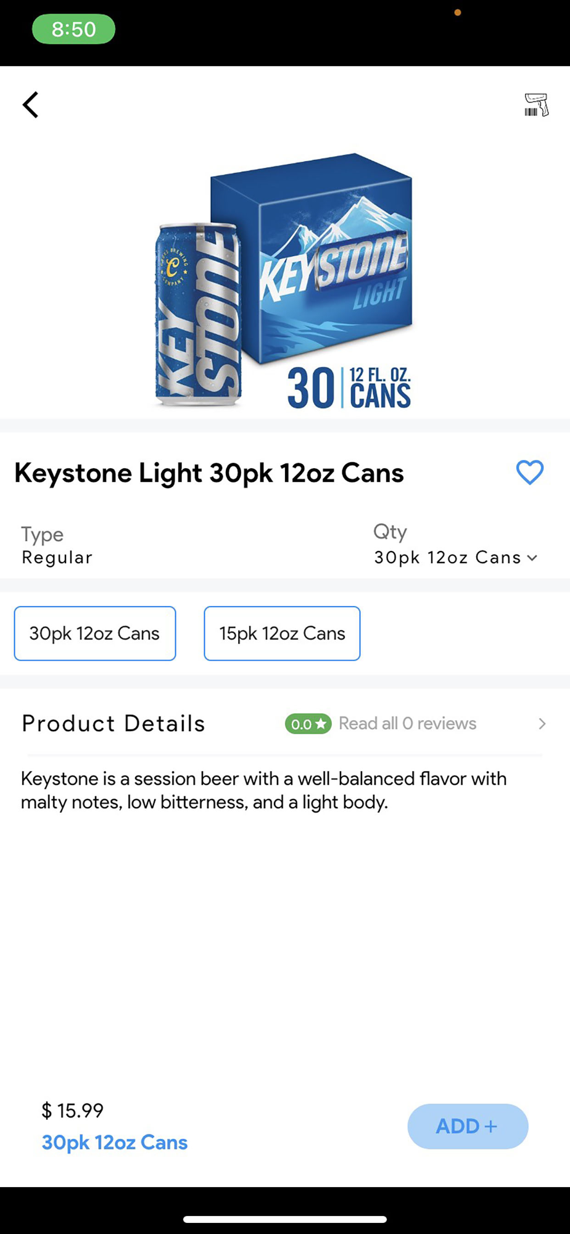Viewport: 570px width, 1234px height.
Task: Tap the home indicator bar
Action: 285,1219
